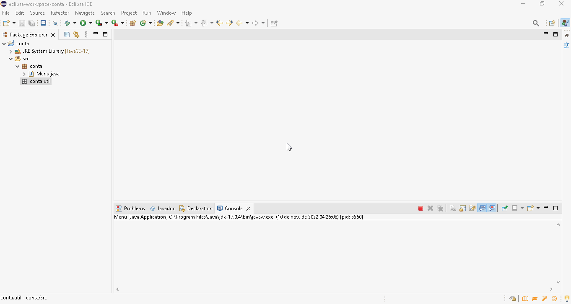Click the External Tools run icon

click(114, 23)
